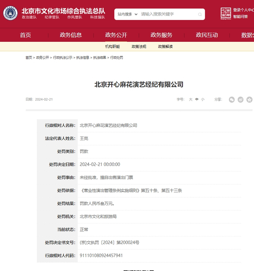This screenshot has width=254, height=271.
Task: Click the site title 北京市文化市场综合执法总队
Action: point(64,11)
